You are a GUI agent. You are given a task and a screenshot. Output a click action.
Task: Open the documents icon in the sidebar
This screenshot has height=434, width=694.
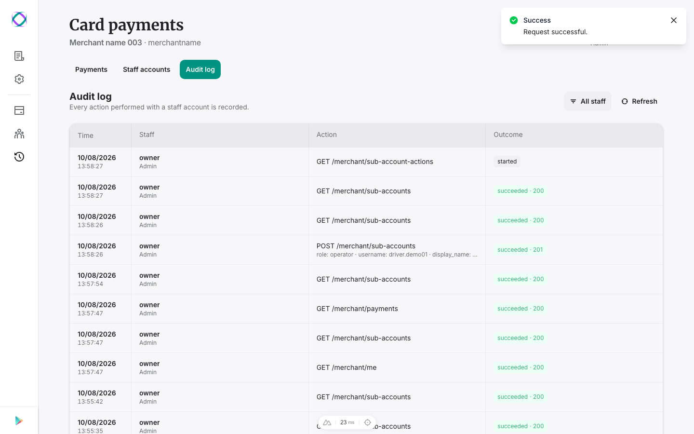19,56
